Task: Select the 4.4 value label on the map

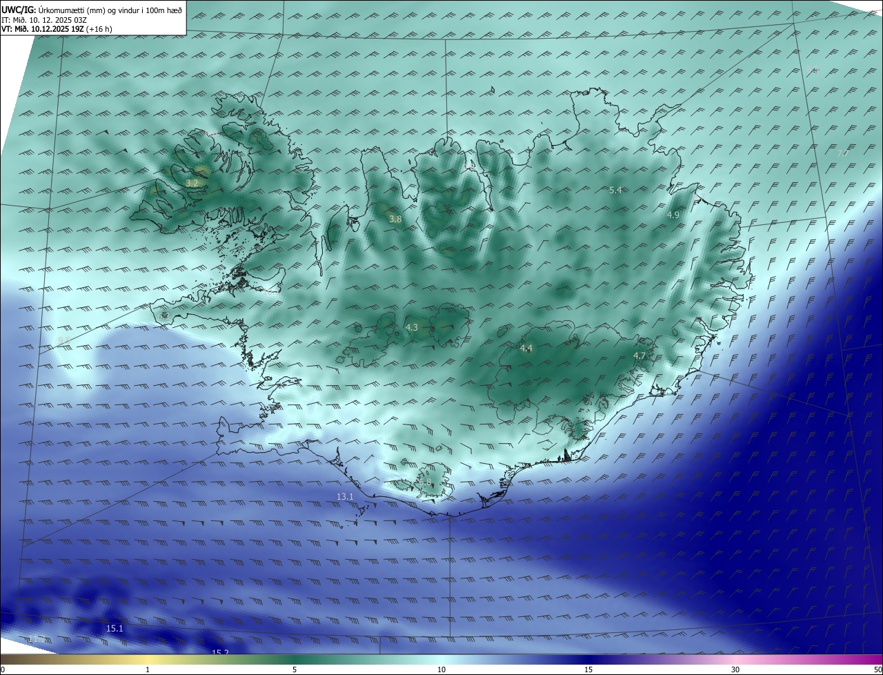Action: pos(526,349)
